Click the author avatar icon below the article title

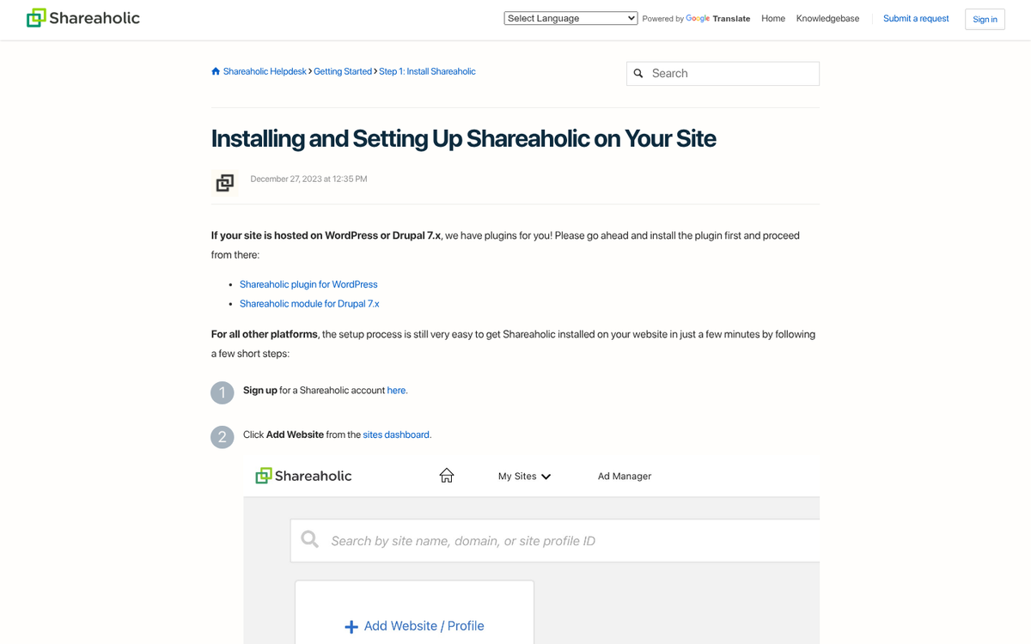click(x=224, y=183)
